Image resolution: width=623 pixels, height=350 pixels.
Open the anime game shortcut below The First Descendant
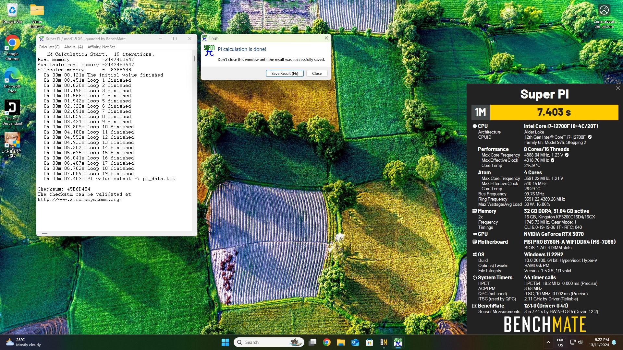click(x=12, y=145)
